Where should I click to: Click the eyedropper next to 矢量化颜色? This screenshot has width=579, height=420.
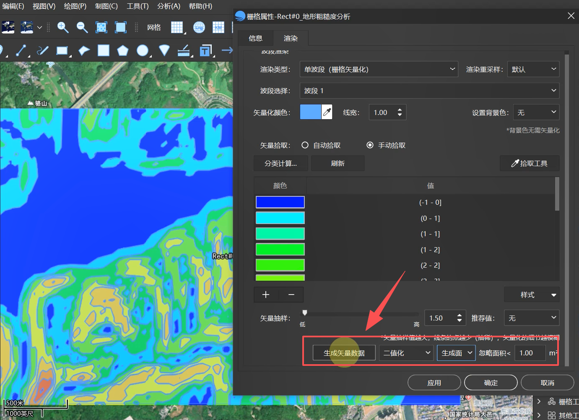tap(327, 112)
